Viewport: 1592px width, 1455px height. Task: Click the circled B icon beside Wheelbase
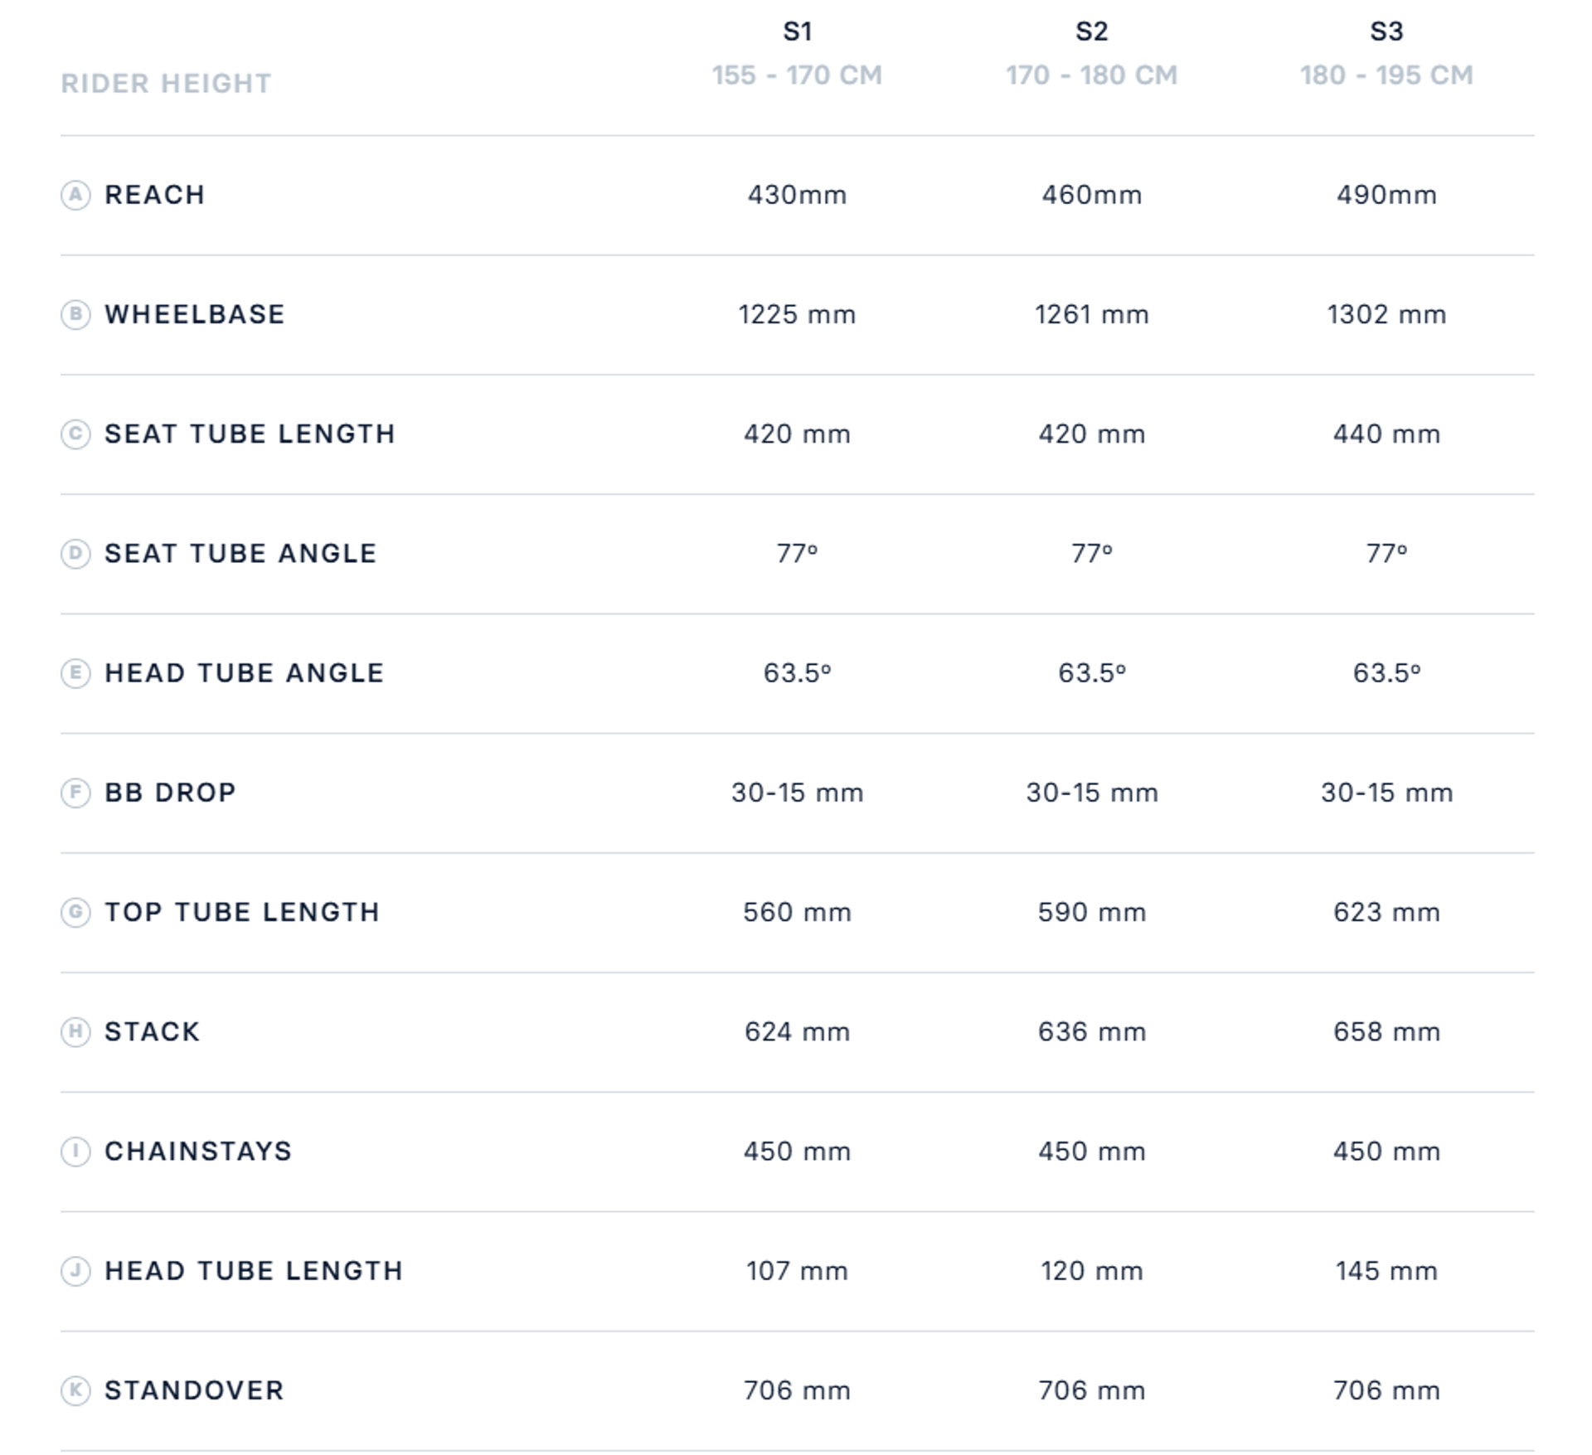tap(75, 314)
